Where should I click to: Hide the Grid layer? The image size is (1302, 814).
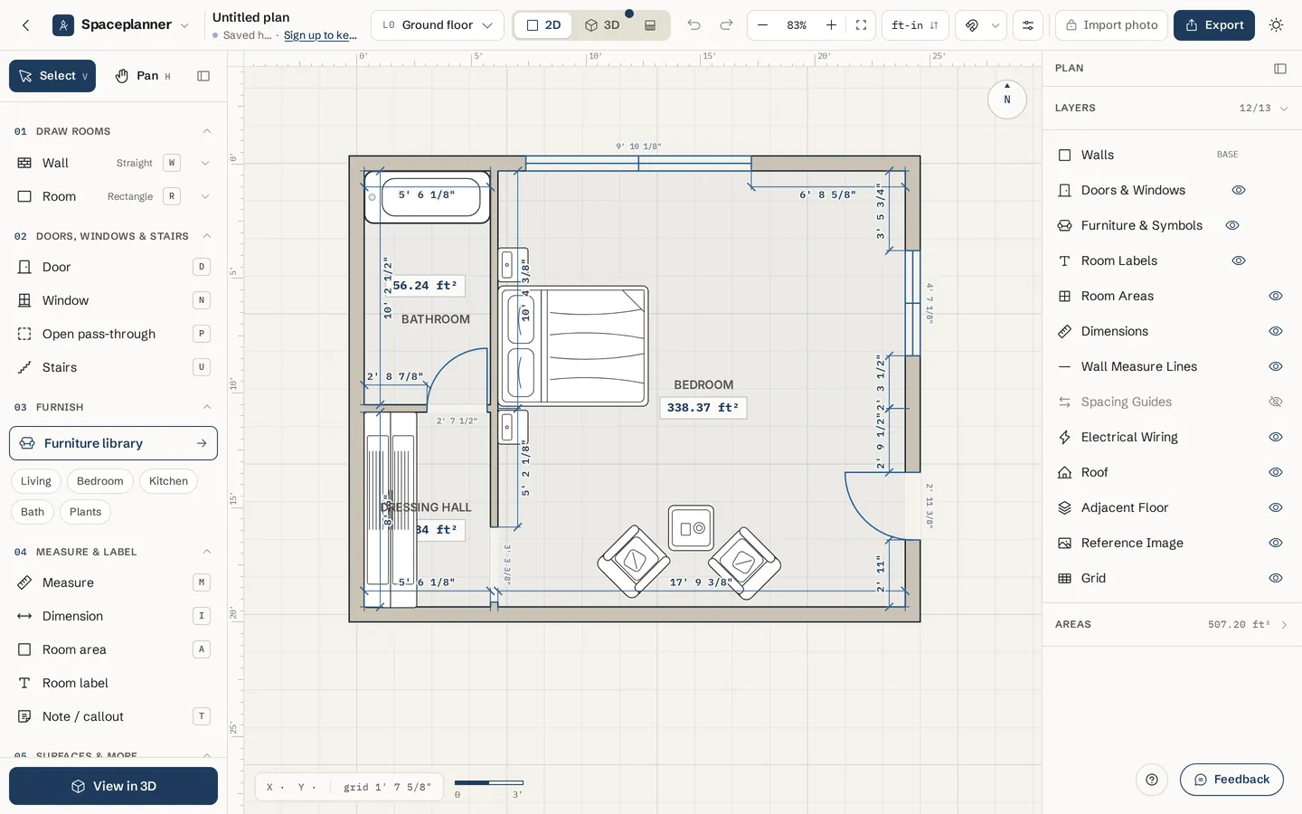(1276, 578)
